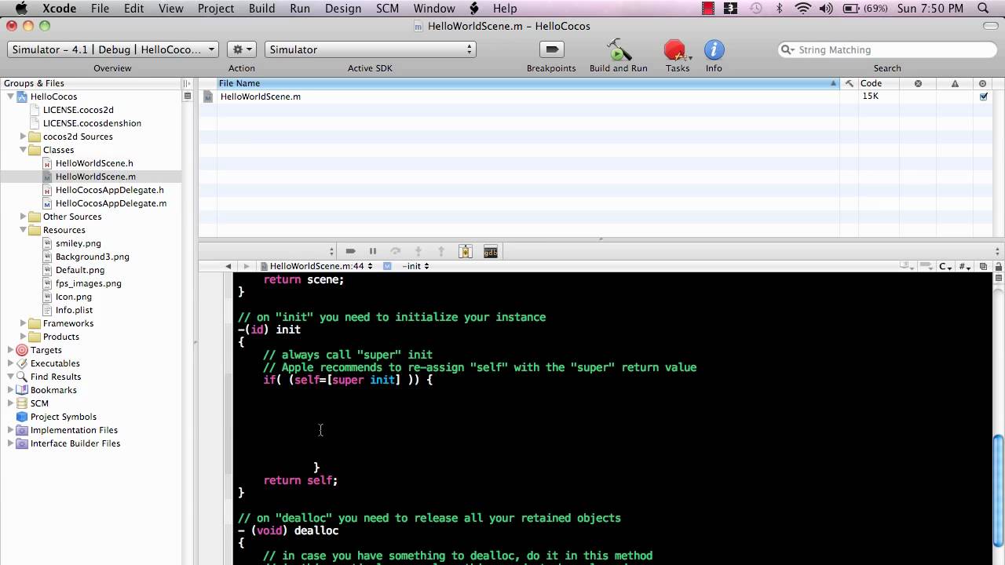
Task: Open the Action gear dropdown
Action: (x=242, y=49)
